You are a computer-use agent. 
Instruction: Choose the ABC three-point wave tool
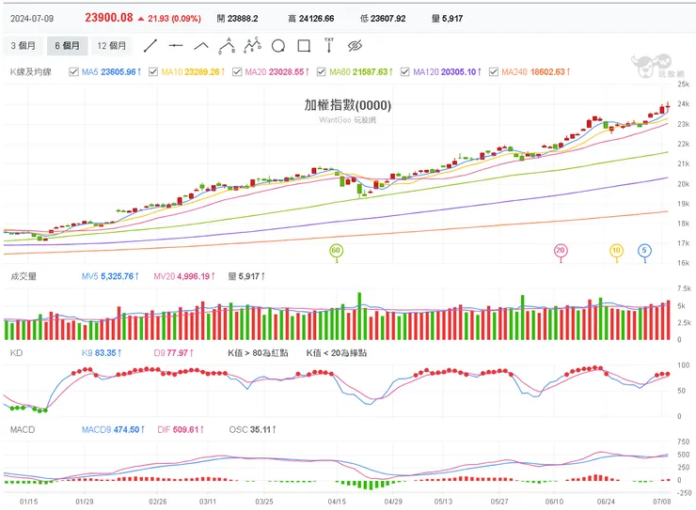(227, 46)
